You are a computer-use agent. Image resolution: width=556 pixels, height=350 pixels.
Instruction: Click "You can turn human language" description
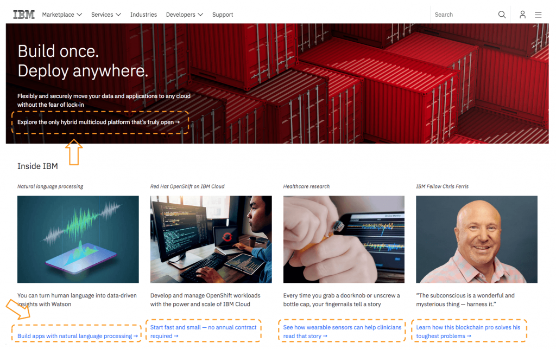(77, 300)
